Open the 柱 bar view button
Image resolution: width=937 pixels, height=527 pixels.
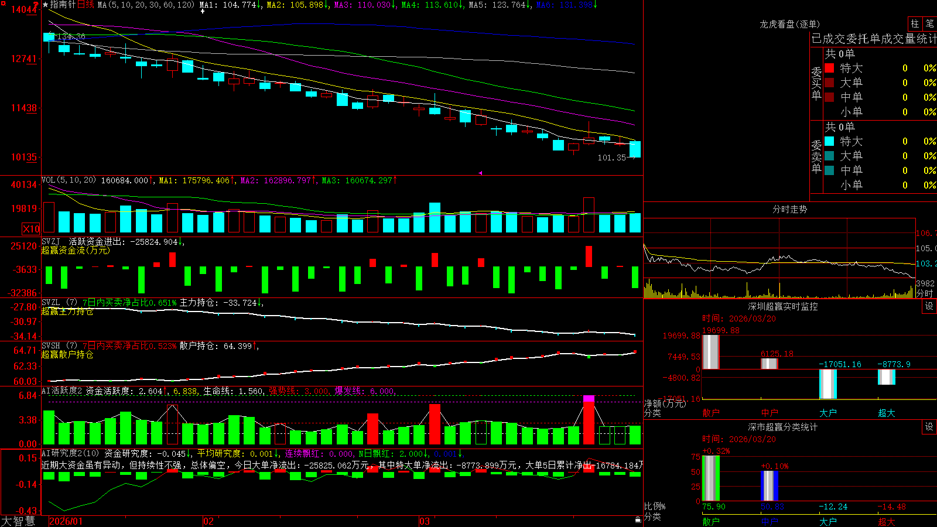[x=915, y=23]
